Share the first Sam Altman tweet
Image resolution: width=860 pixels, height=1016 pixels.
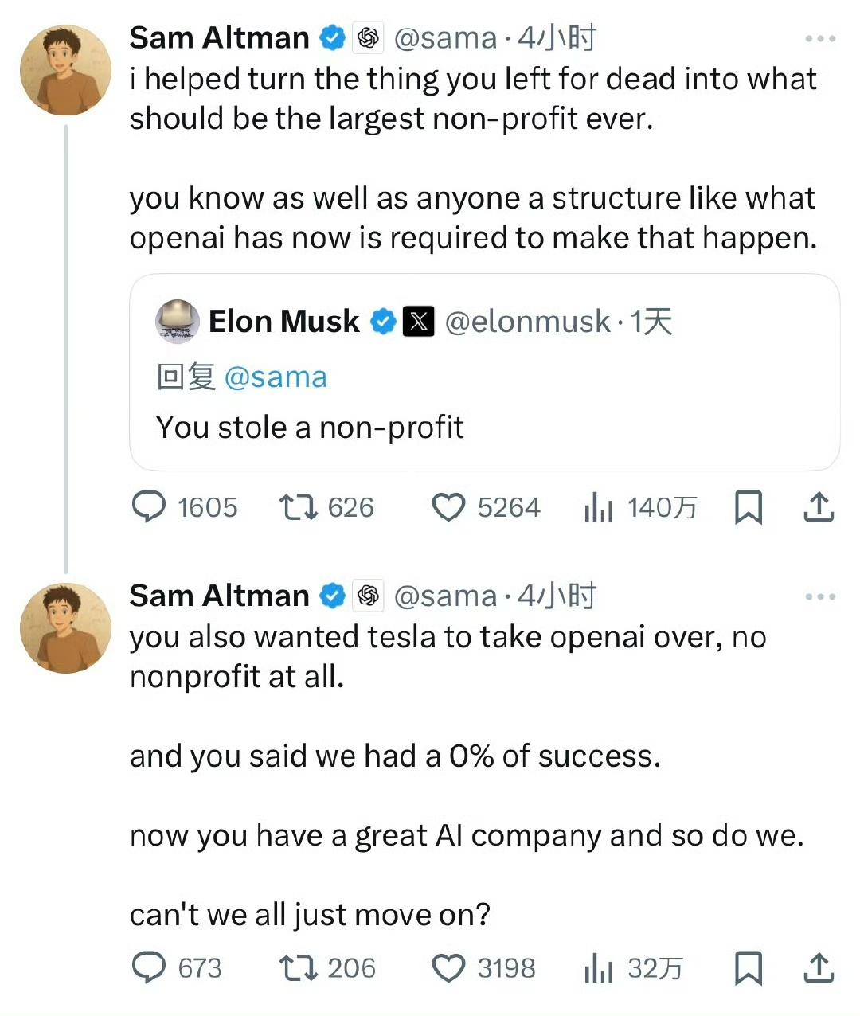(818, 507)
